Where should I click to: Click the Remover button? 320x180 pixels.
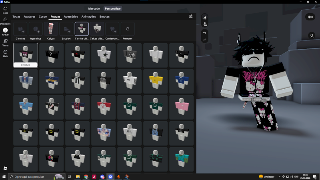128,29
